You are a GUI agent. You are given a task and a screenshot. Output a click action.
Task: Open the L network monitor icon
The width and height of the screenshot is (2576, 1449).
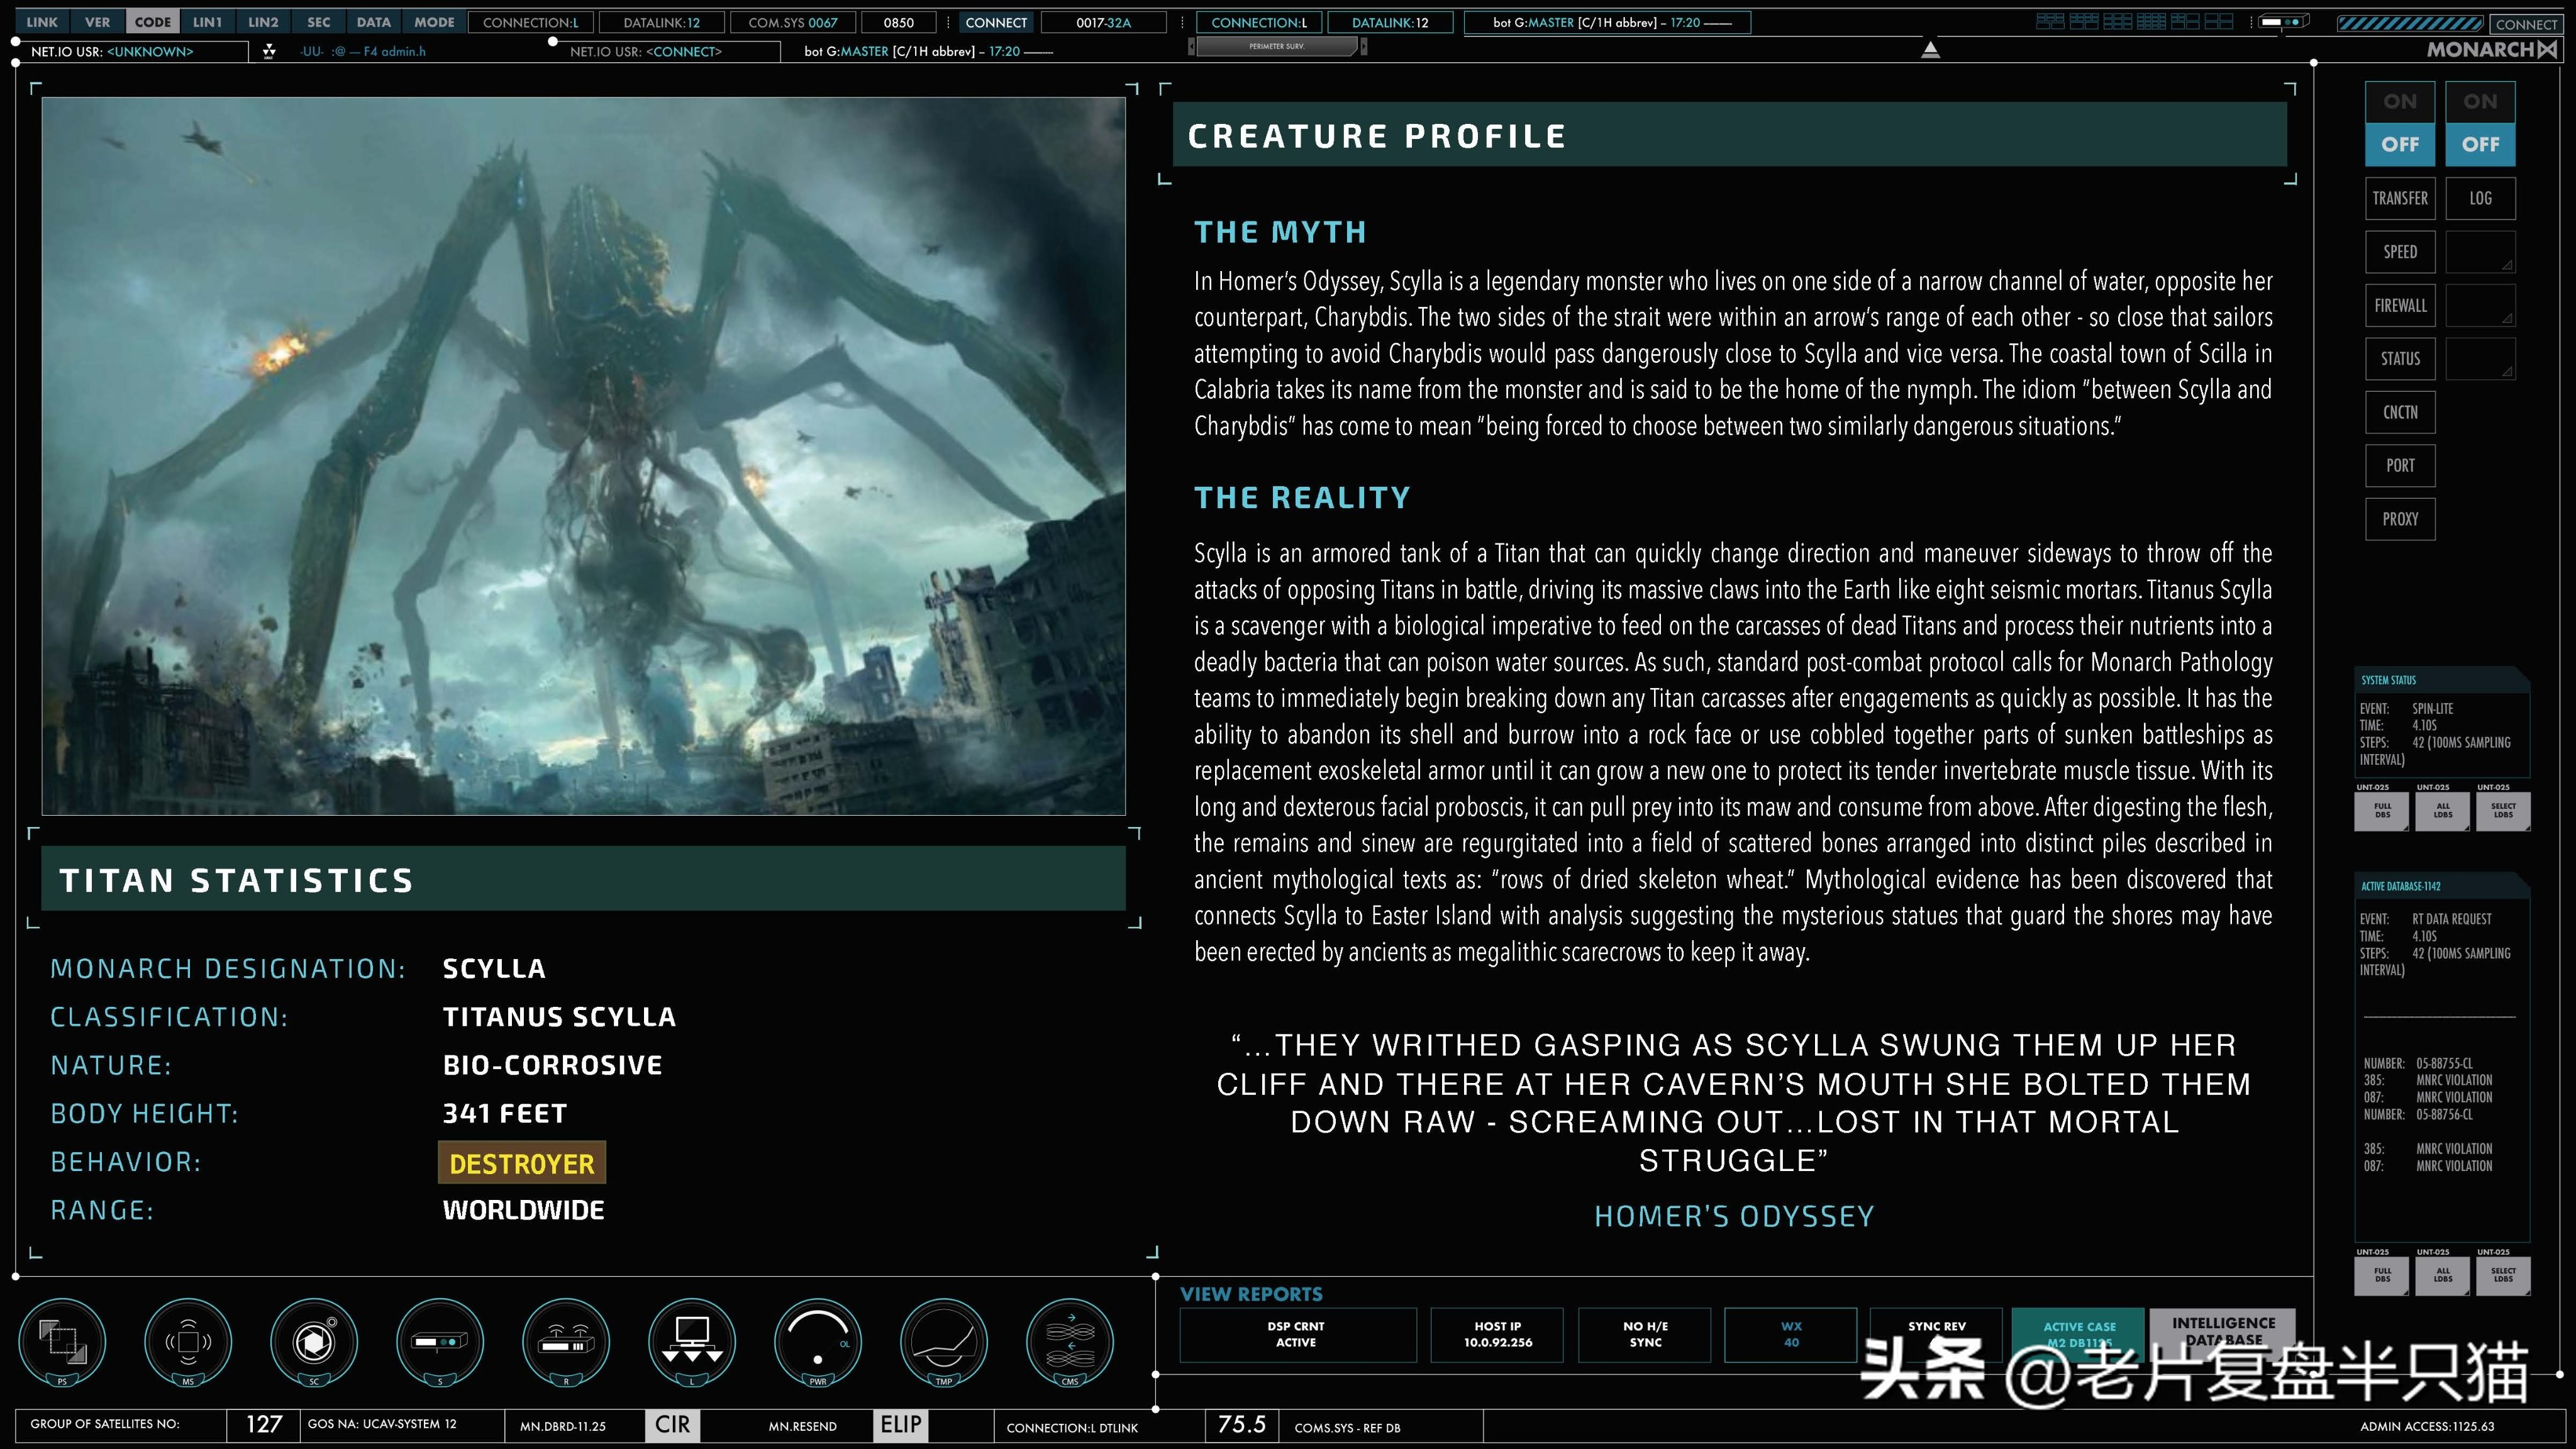pos(692,1341)
